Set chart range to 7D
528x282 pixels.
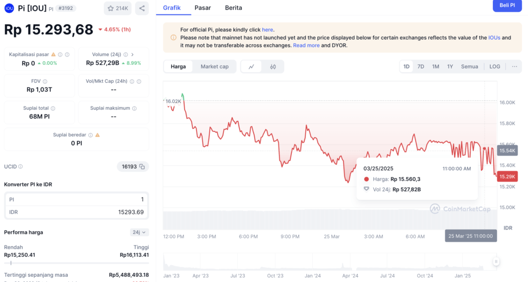coord(421,66)
